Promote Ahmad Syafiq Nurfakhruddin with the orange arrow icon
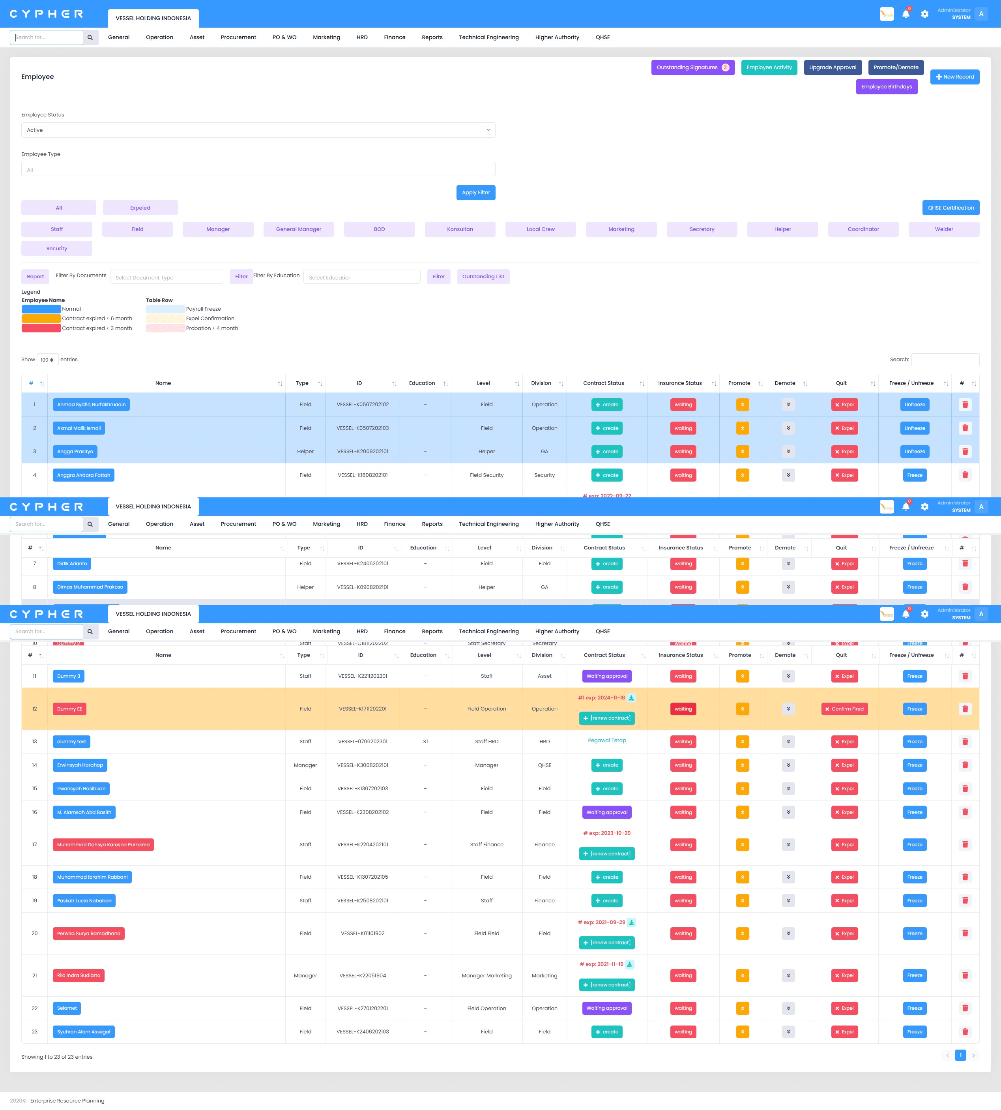Screen dimensions: 1001x1110 pyautogui.click(x=743, y=405)
